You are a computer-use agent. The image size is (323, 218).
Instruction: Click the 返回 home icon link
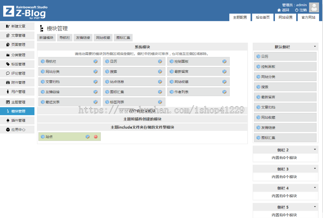point(279,10)
